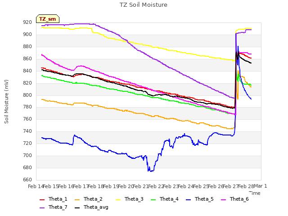This screenshot has height=216, width=288.
Task: Click the Mar 1 x-axis date label
Action: (x=260, y=186)
